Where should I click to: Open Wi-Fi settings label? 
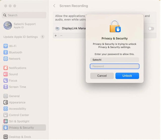(13, 46)
